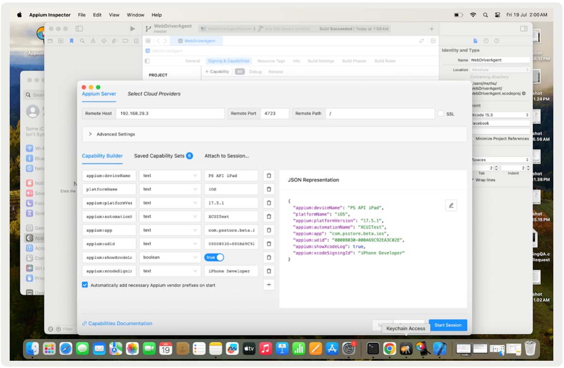564x368 pixels.
Task: Open the Select Cloud Providers tab
Action: tap(154, 94)
